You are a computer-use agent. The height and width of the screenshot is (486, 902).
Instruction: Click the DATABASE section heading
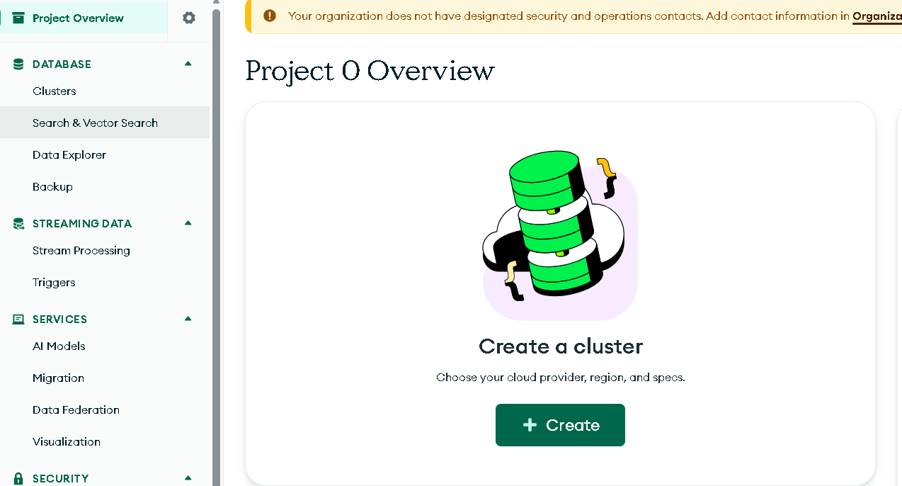(x=62, y=64)
